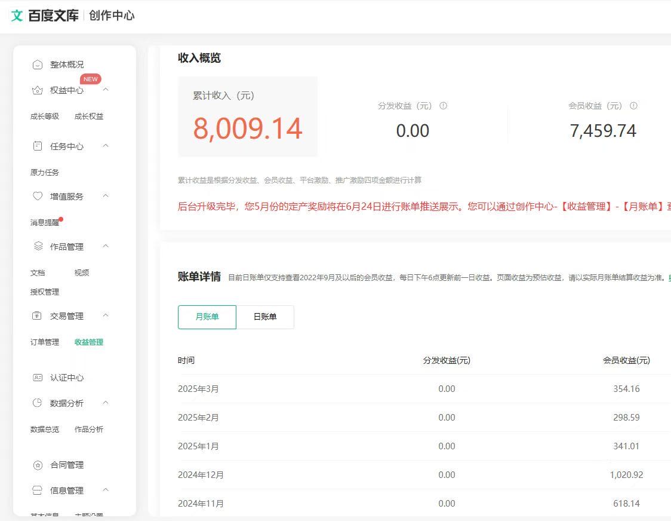Collapse the 增值服务 section chevron
Image resolution: width=671 pixels, height=521 pixels.
coord(106,196)
